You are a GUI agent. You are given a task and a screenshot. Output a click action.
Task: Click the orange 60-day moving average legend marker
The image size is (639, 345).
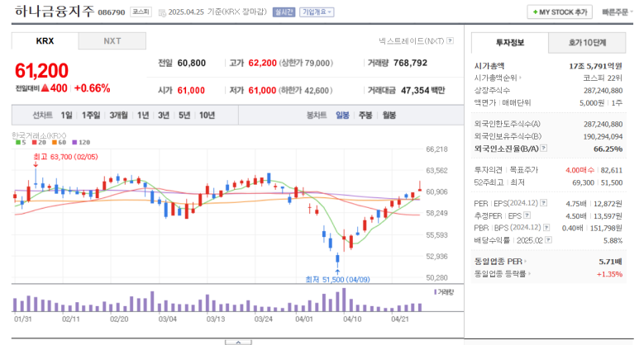55,143
